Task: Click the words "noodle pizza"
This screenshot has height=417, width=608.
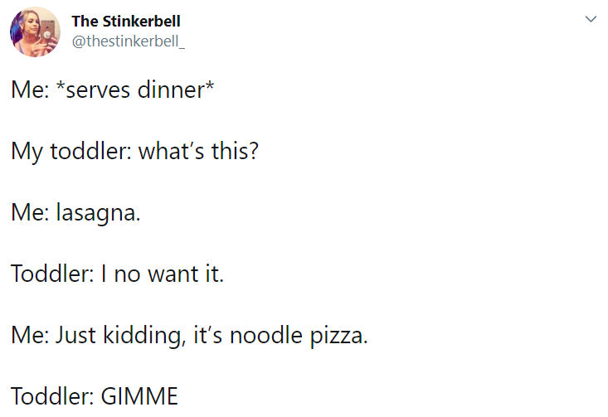Action: [297, 335]
